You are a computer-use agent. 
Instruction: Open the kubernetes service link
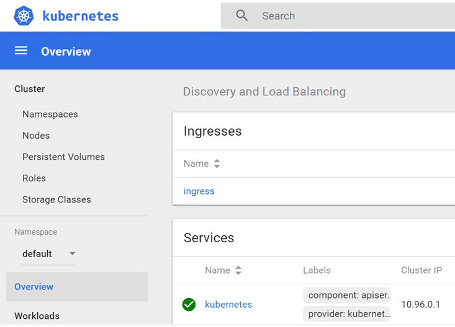[228, 305]
